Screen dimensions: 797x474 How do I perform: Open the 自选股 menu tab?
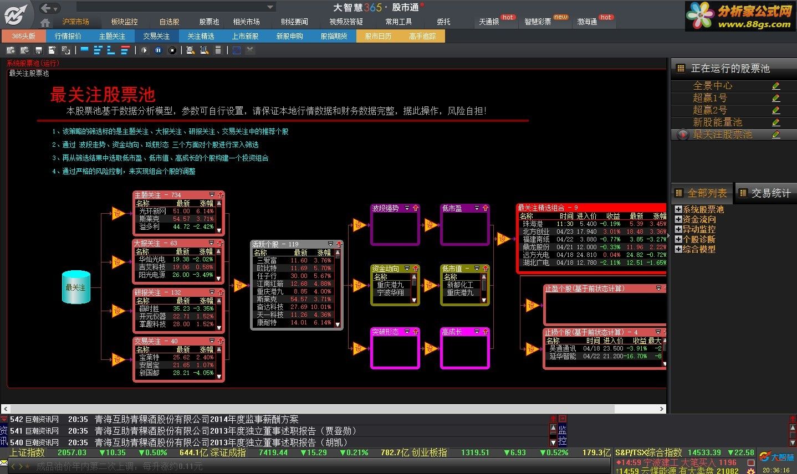click(x=169, y=22)
